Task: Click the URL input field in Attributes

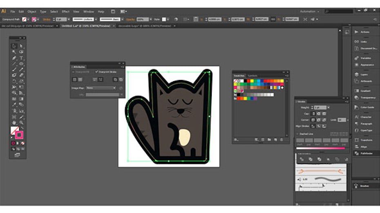Action: [x=102, y=95]
